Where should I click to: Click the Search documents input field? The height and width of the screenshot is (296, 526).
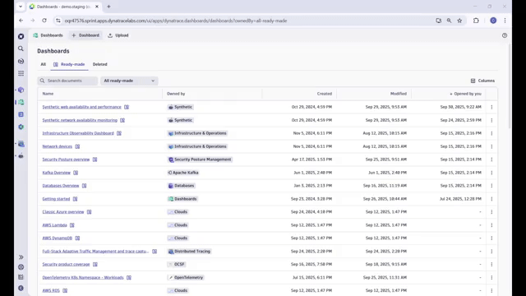point(67,81)
